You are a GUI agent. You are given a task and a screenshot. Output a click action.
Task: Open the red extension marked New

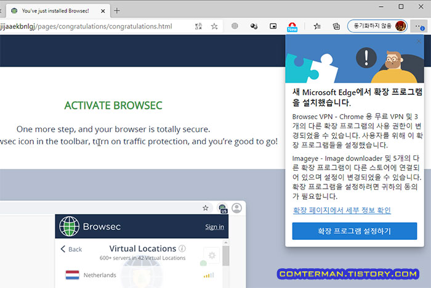tap(292, 27)
